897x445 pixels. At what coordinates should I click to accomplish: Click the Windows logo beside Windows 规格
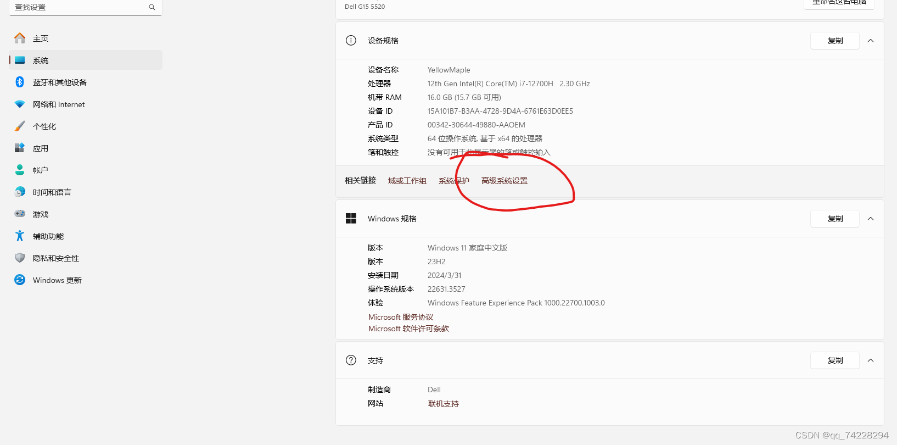coord(351,218)
